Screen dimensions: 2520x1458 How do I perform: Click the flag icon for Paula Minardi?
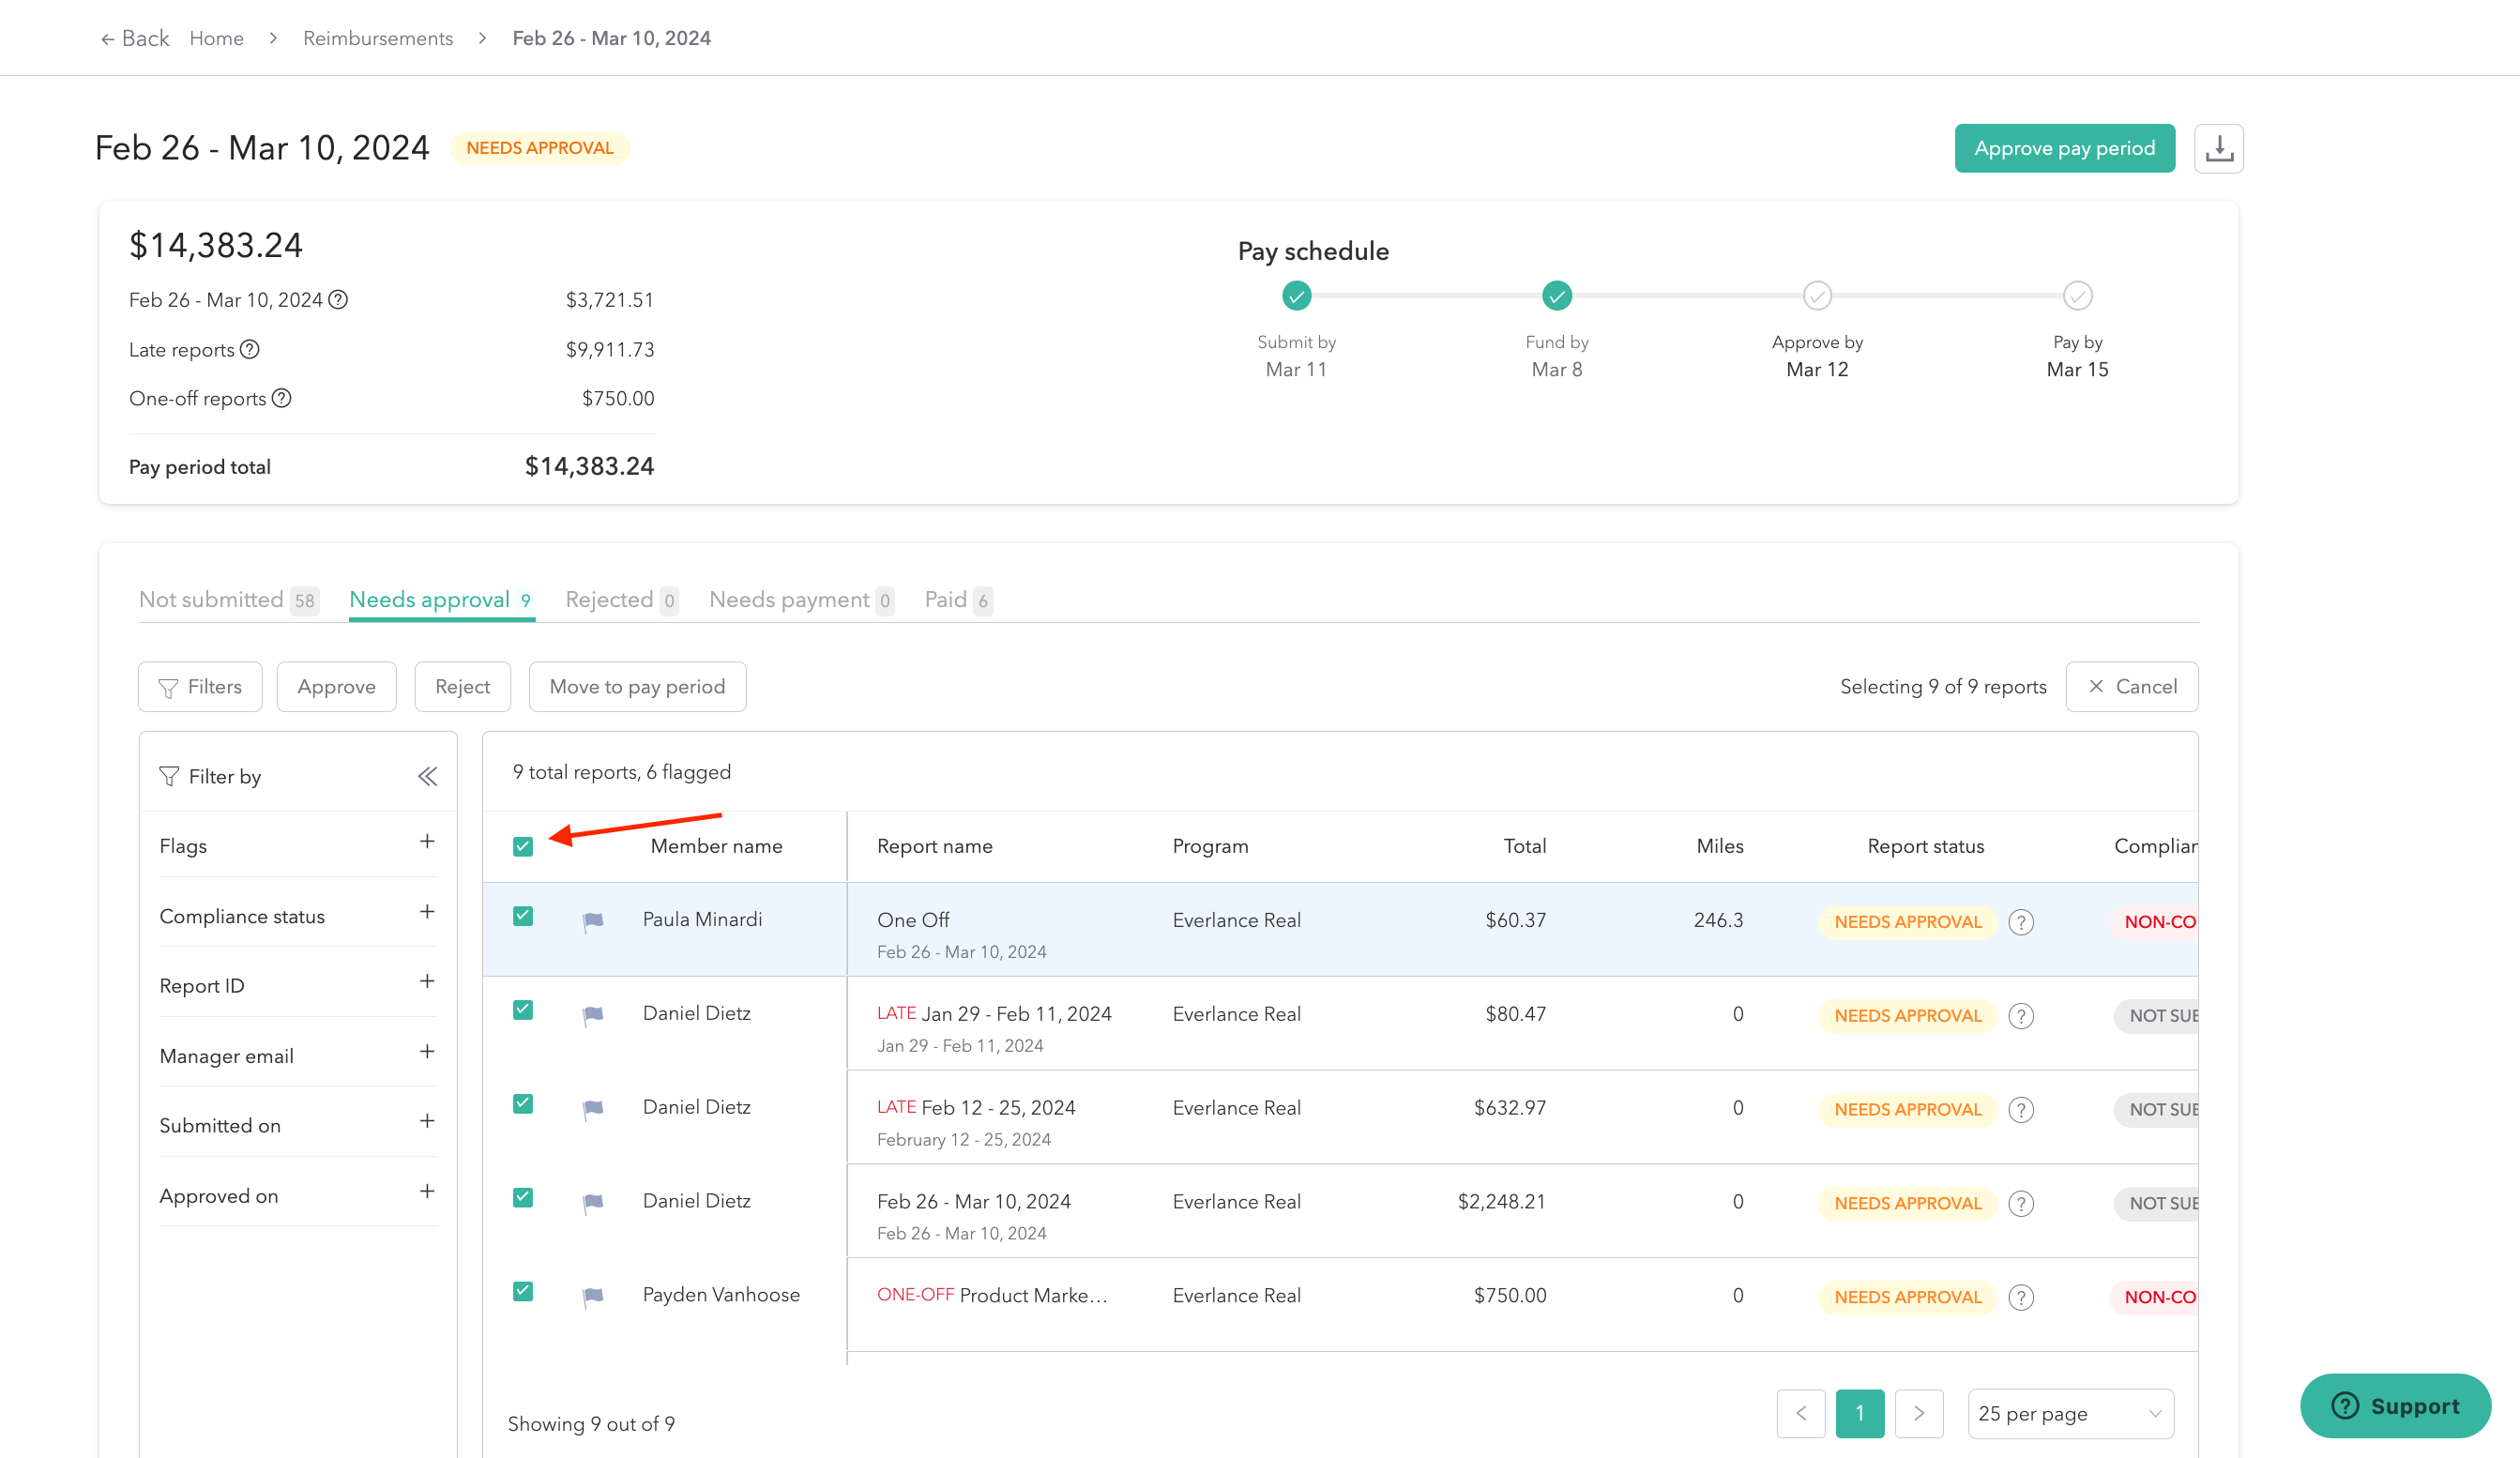coord(593,920)
